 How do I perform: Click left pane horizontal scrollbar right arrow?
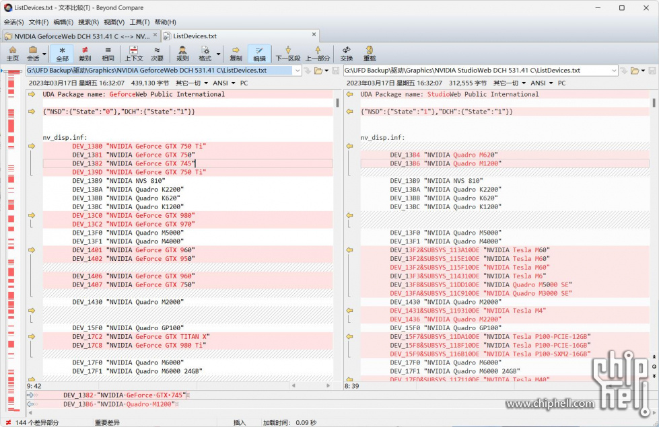(x=328, y=385)
